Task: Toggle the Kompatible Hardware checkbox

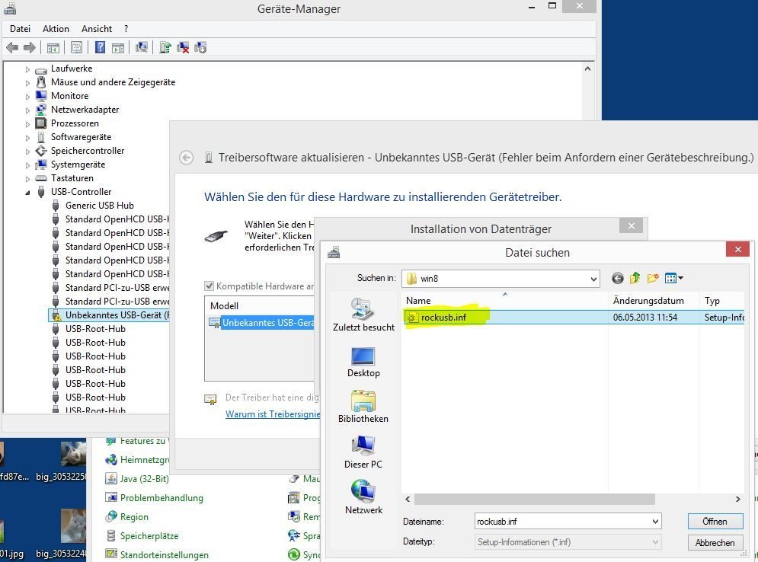Action: 209,286
